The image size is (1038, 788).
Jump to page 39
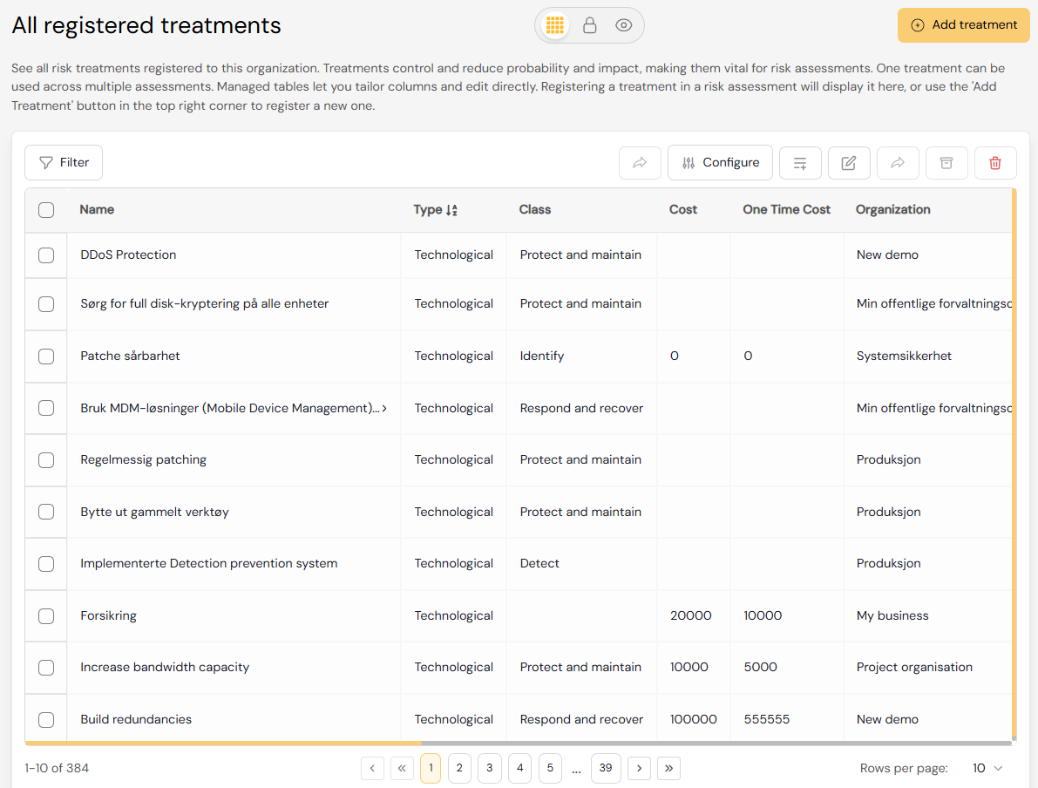pos(606,768)
